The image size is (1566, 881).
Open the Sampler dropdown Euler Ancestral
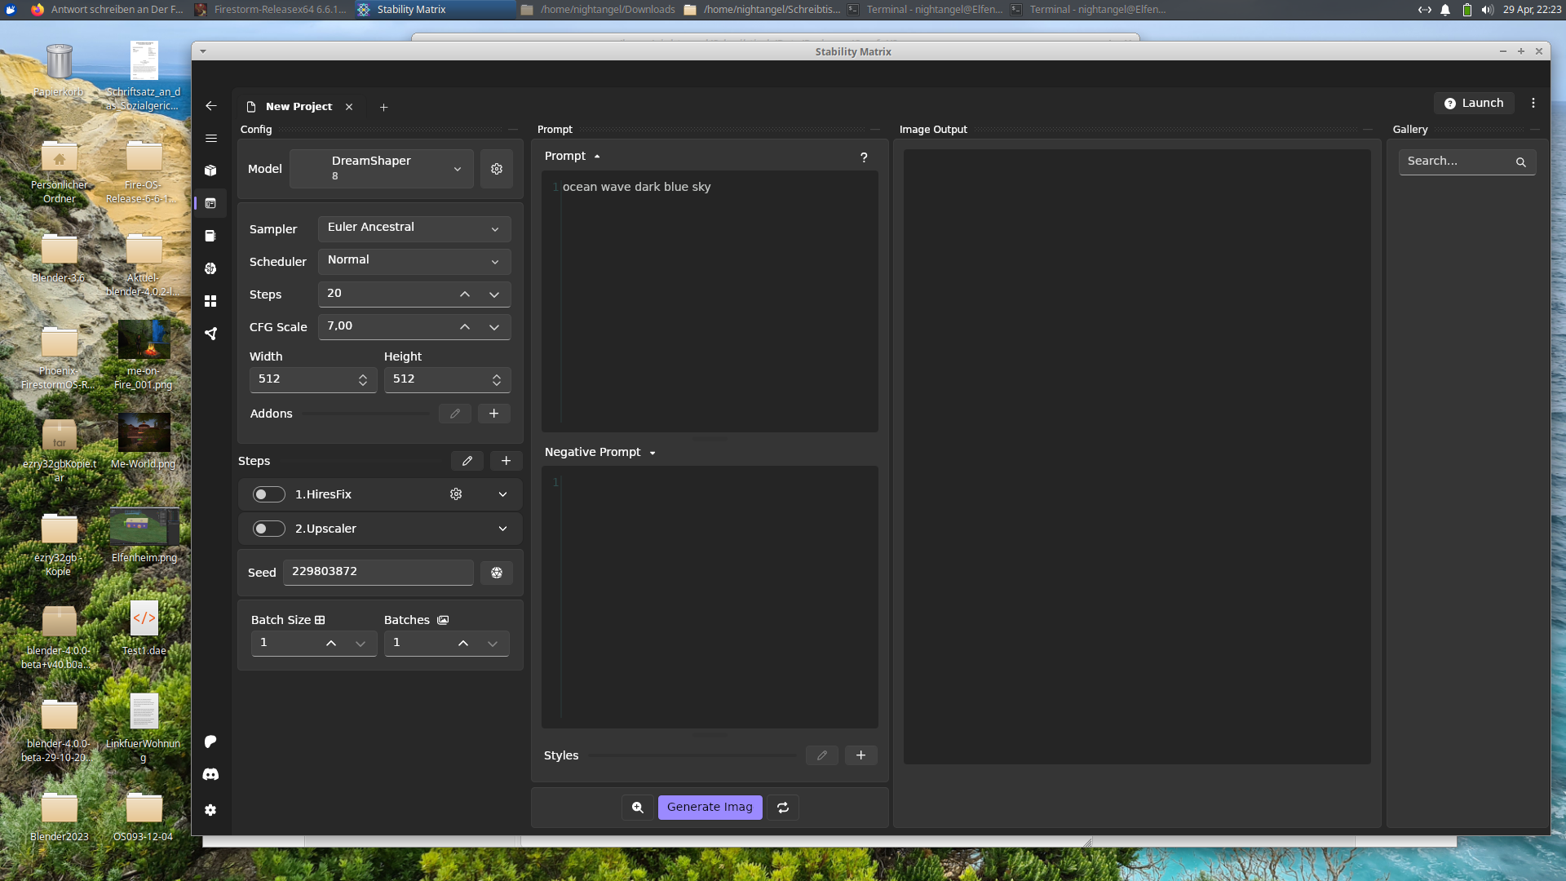click(x=414, y=228)
